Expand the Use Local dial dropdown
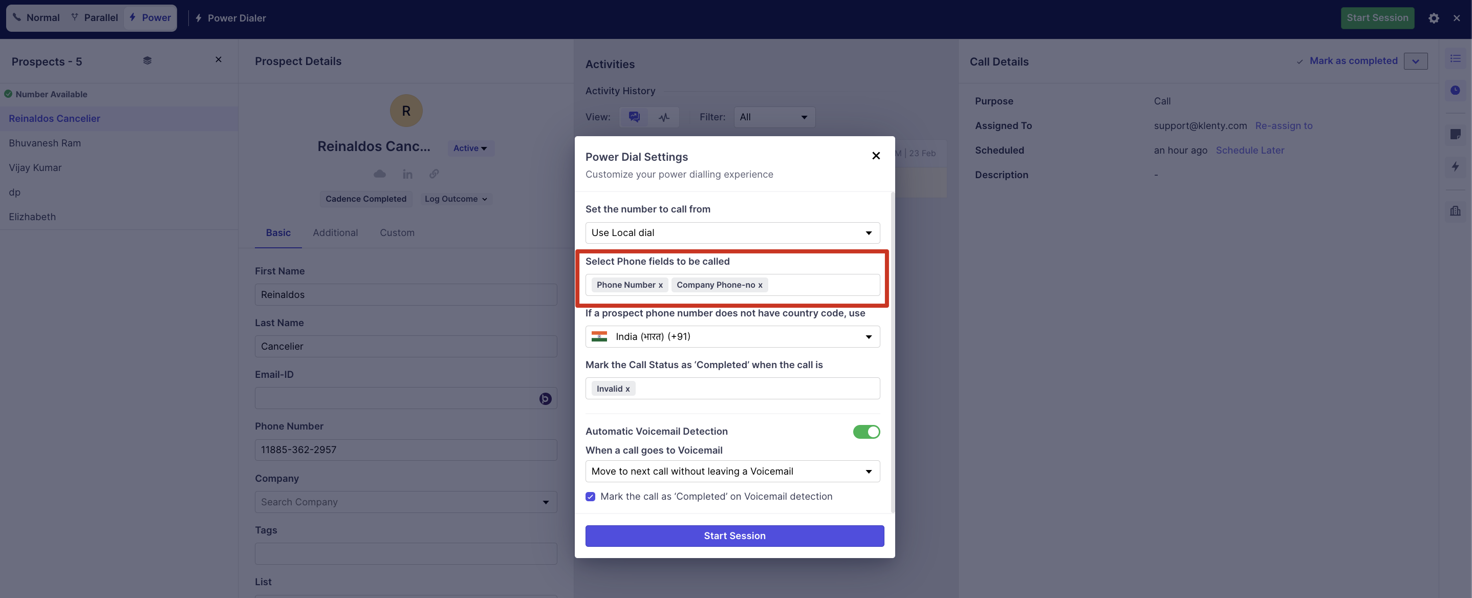This screenshot has height=598, width=1472. pos(732,232)
